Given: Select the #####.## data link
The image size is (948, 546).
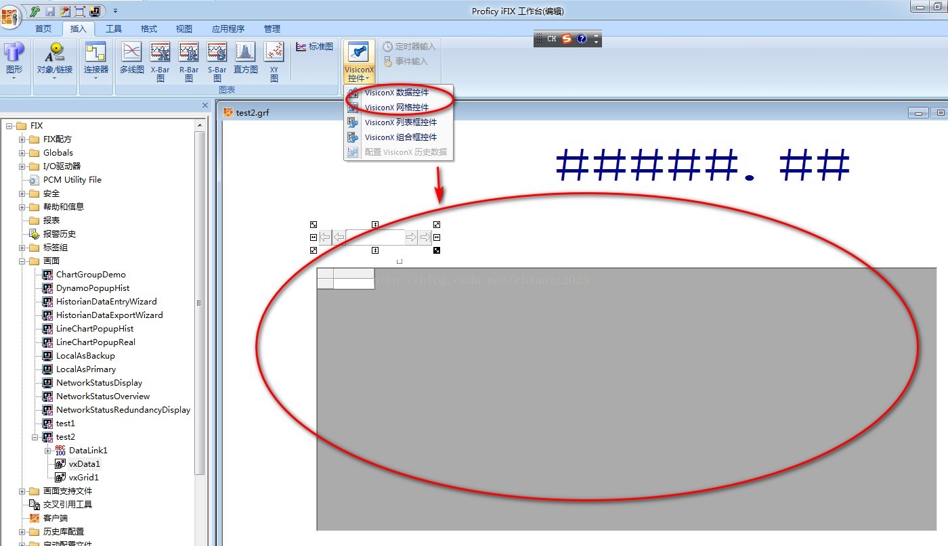Looking at the screenshot, I should 702,166.
